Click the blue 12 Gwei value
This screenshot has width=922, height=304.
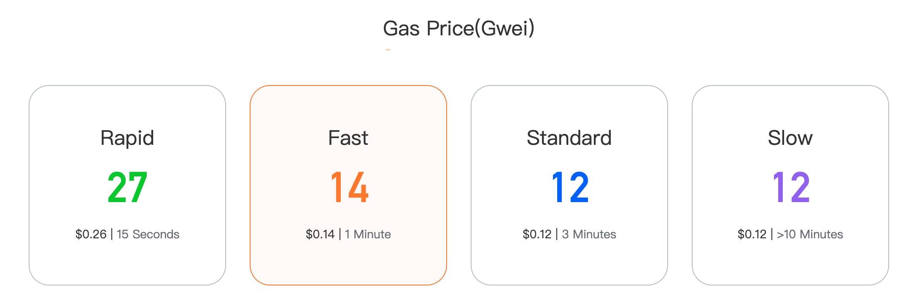[570, 187]
